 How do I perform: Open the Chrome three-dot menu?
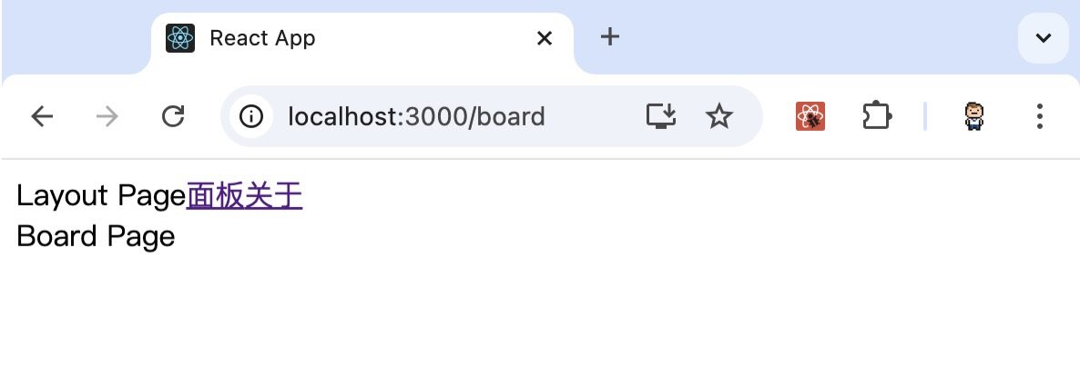pyautogui.click(x=1040, y=116)
